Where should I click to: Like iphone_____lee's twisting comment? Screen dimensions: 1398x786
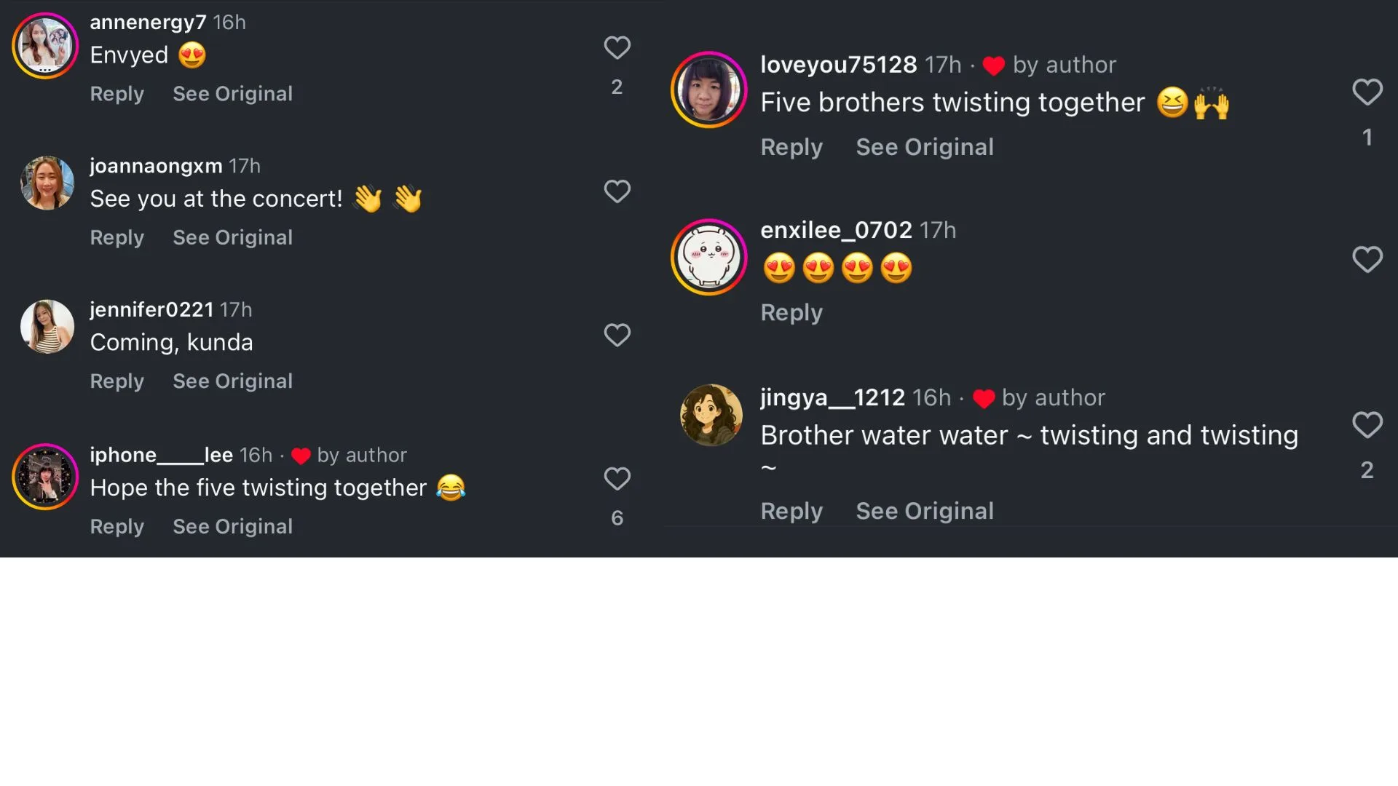tap(617, 479)
